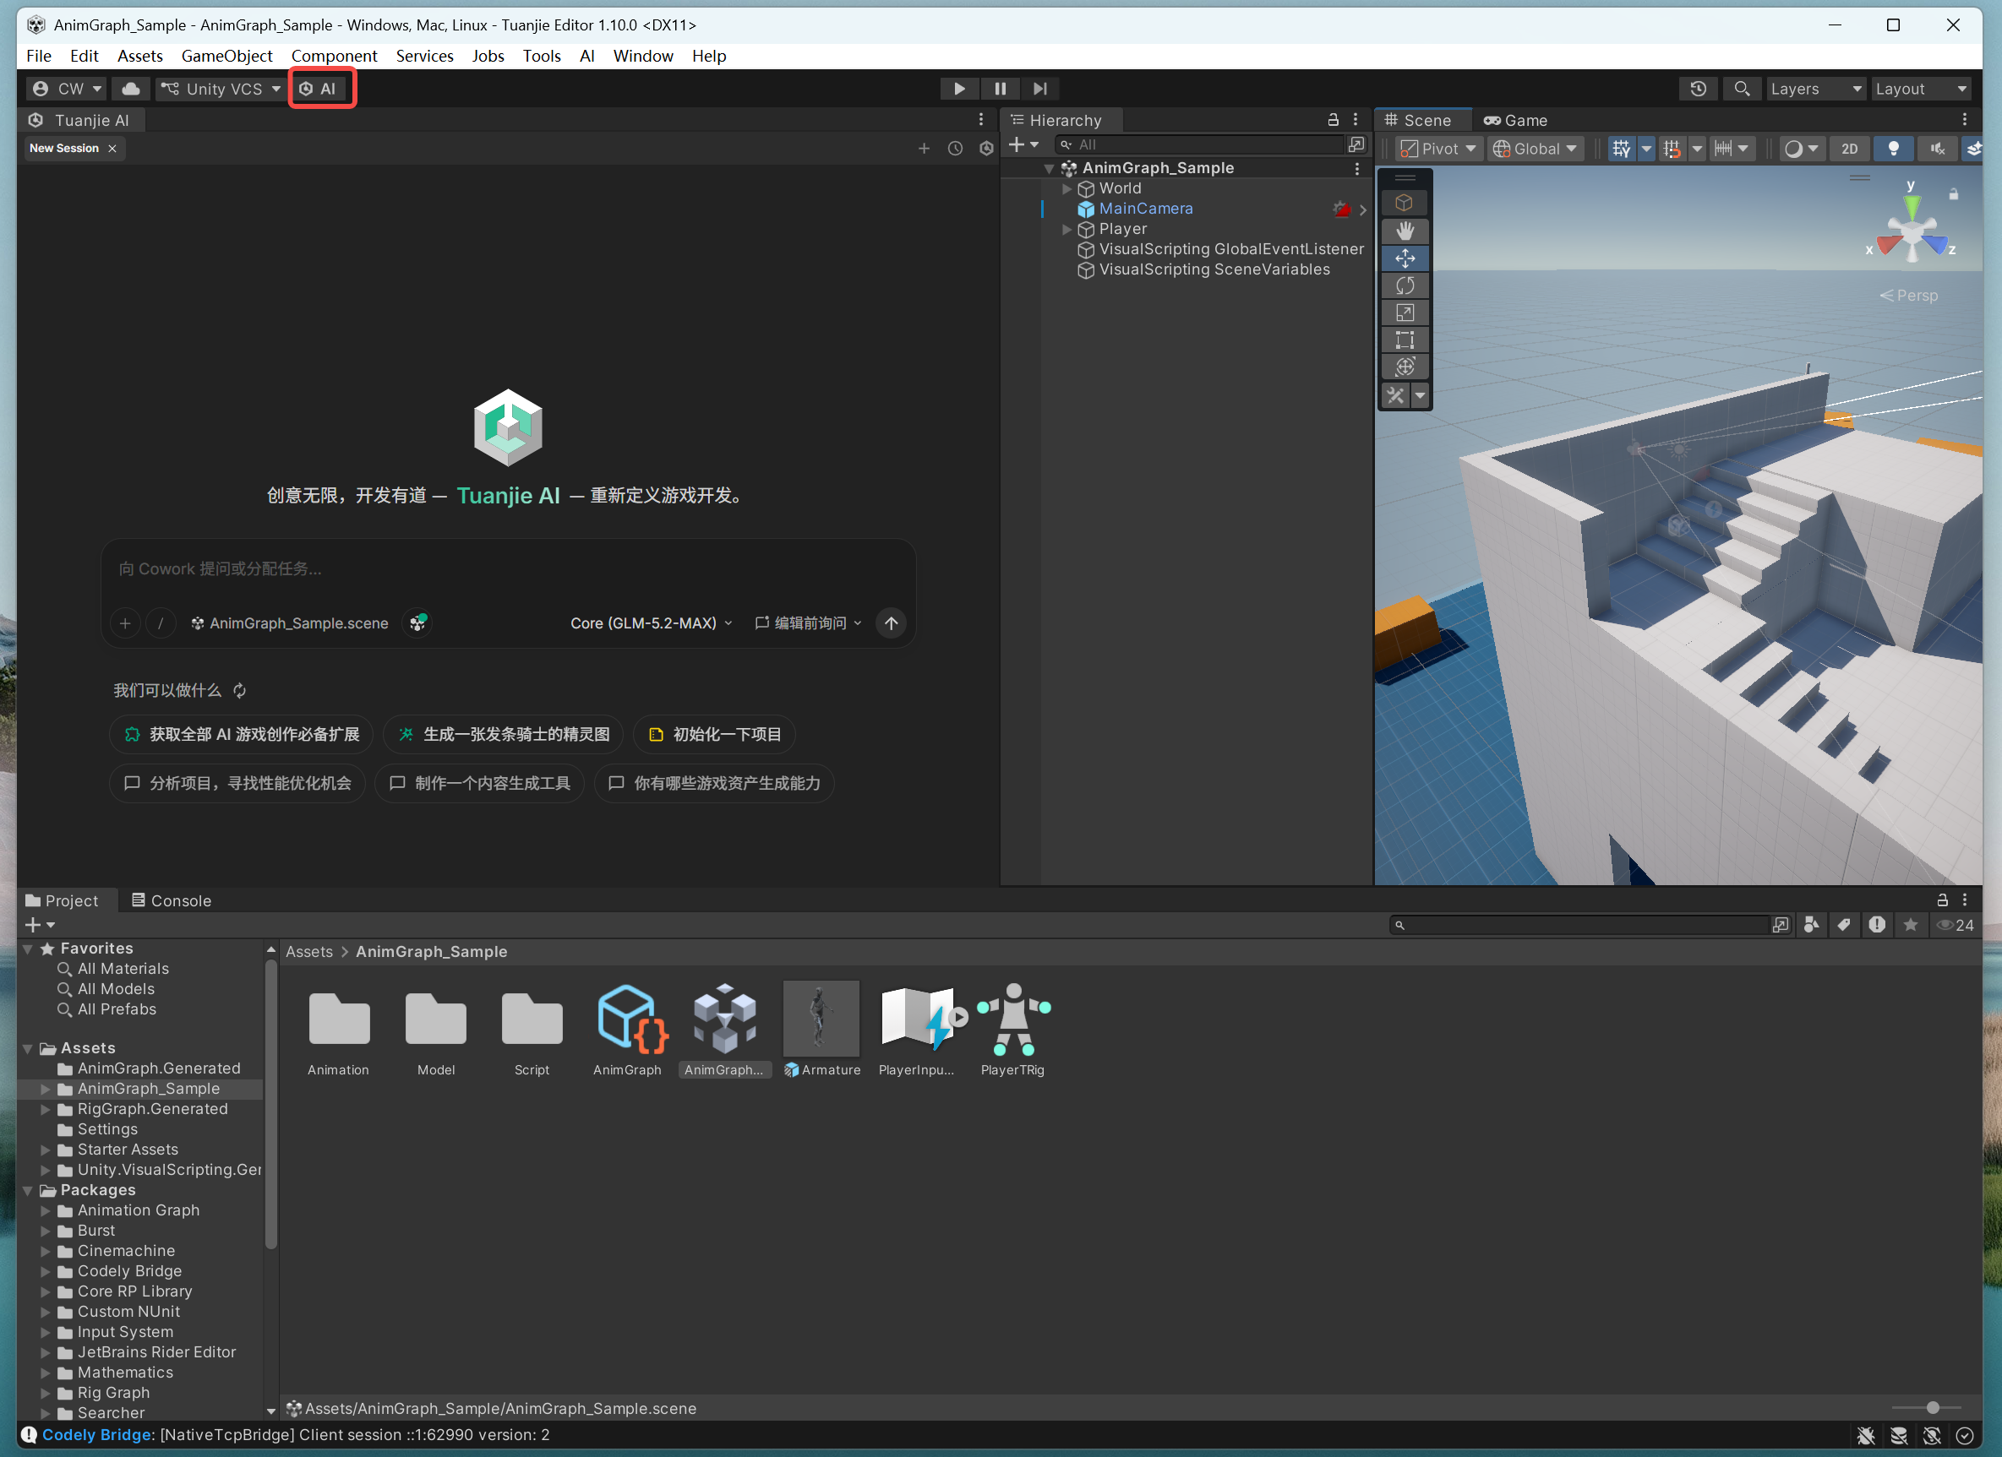Viewport: 2002px width, 1457px height.
Task: Switch to the Console tab
Action: 172,900
